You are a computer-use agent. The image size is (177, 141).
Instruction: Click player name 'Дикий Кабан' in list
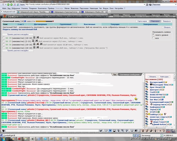pos(159,124)
